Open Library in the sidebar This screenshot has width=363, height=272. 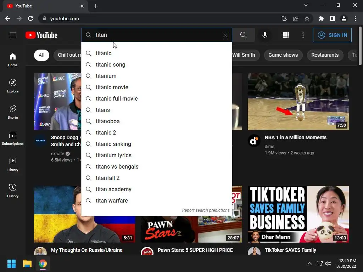click(x=13, y=164)
